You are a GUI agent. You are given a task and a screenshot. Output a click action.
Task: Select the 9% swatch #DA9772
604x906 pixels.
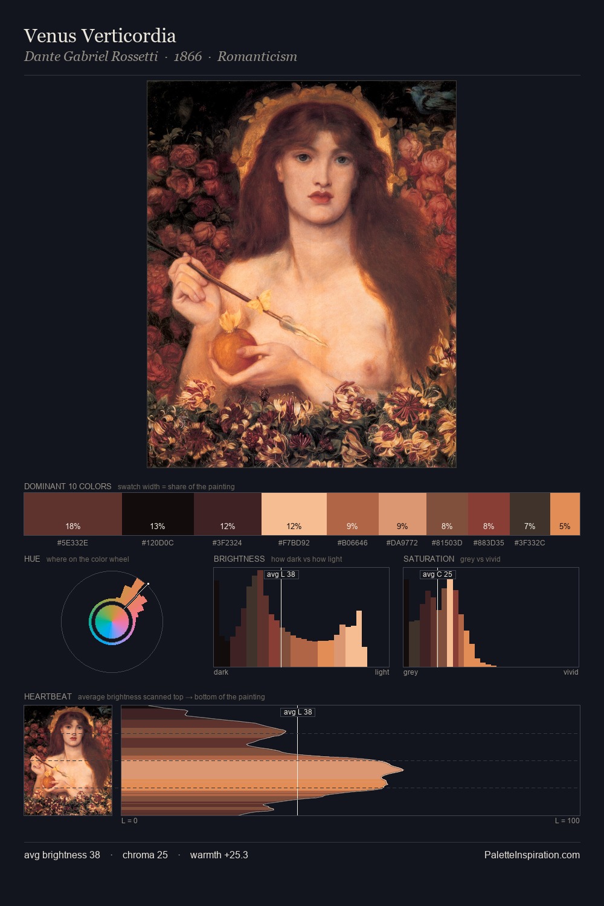pos(402,514)
